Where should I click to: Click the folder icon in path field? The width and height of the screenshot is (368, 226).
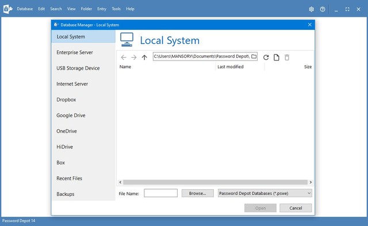pyautogui.click(x=254, y=56)
